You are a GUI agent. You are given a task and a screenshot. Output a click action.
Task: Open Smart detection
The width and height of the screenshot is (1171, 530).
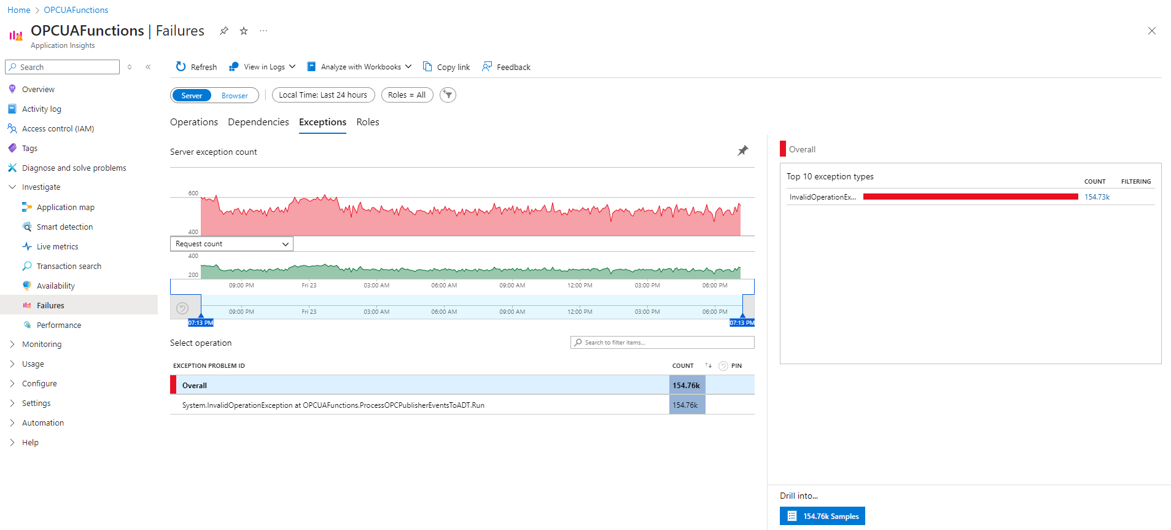64,227
